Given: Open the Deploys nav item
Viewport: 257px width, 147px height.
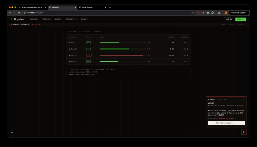Looking at the screenshot, I should [85, 19].
